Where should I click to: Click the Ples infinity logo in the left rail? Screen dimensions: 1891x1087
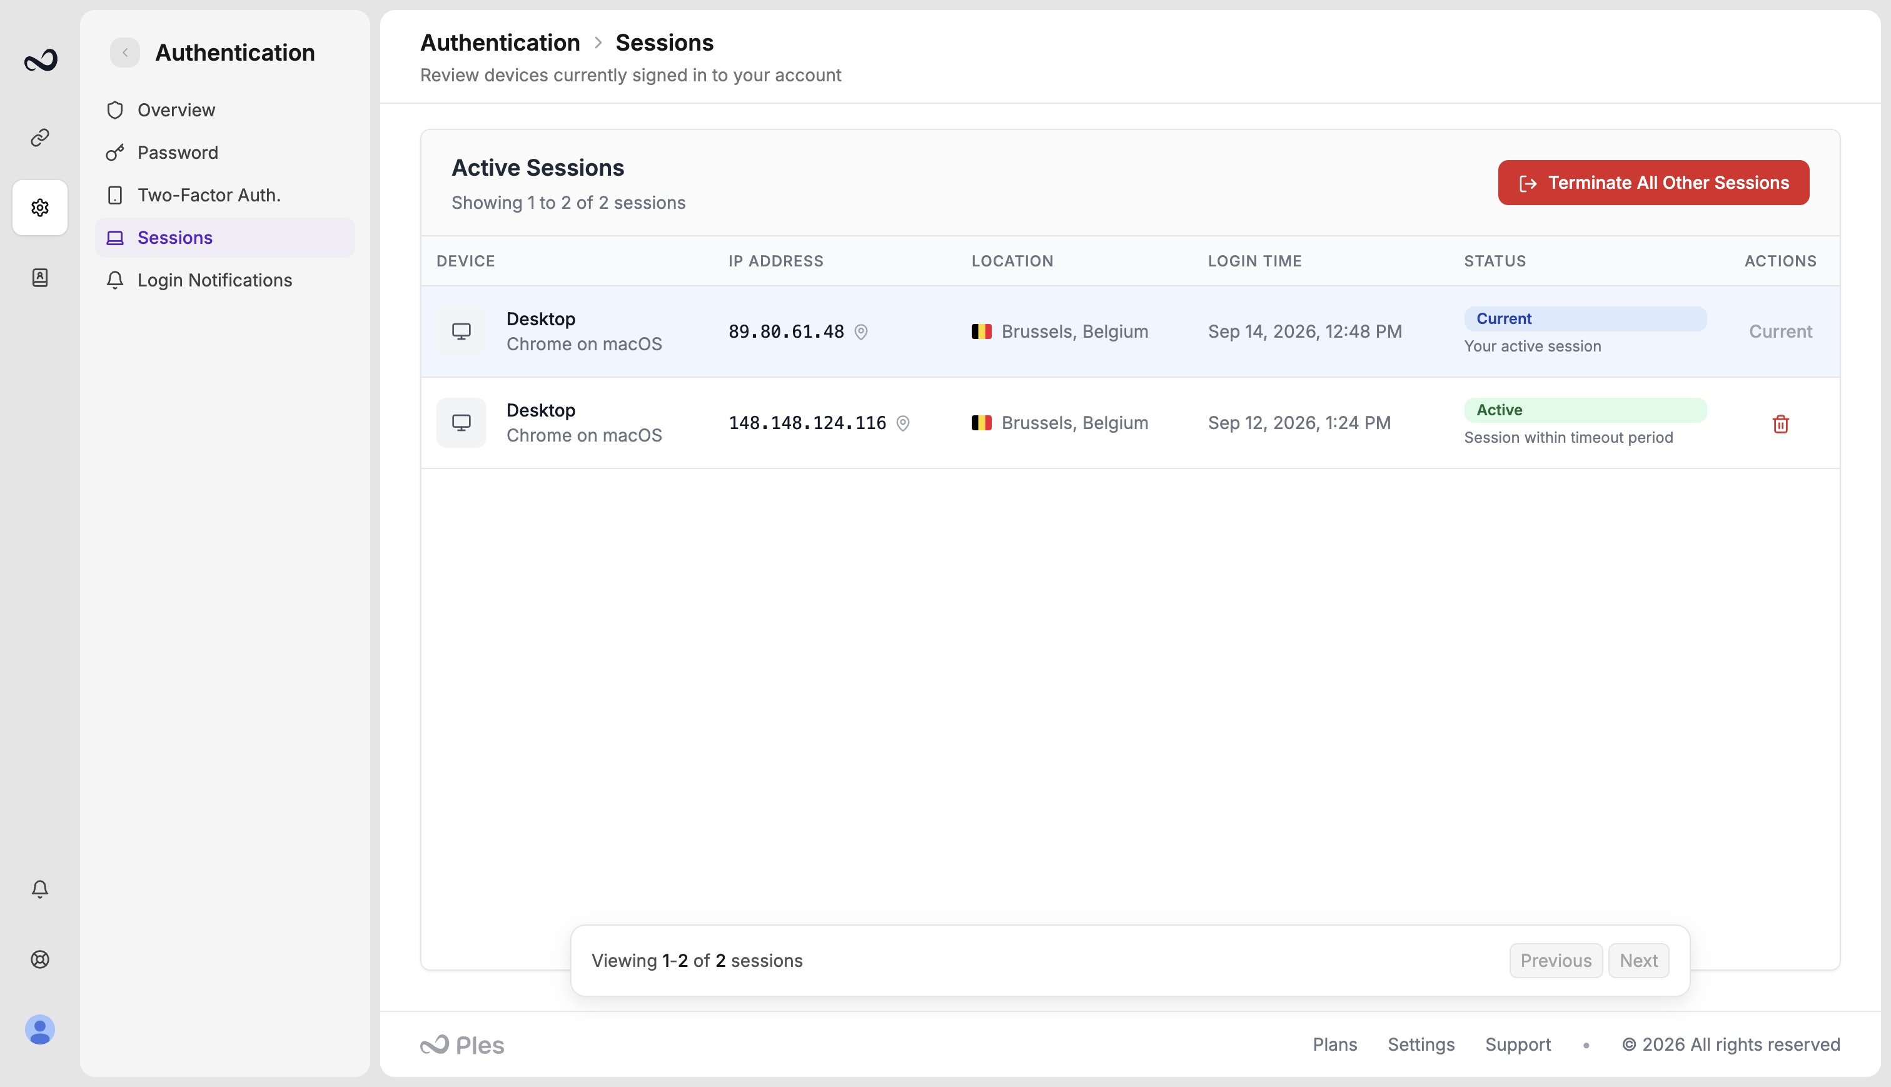pos(40,59)
